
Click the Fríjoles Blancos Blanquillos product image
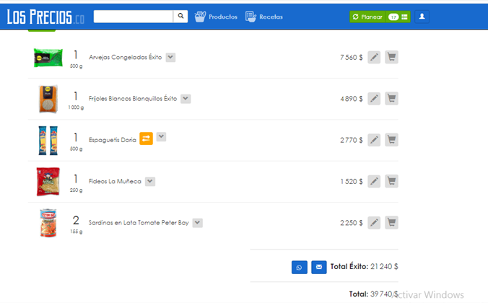coord(48,99)
